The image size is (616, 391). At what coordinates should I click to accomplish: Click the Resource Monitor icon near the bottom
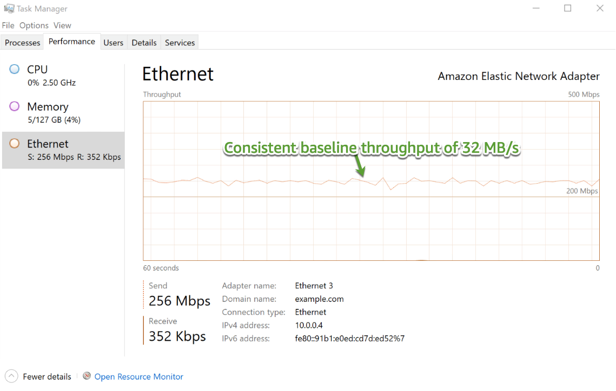(x=87, y=376)
